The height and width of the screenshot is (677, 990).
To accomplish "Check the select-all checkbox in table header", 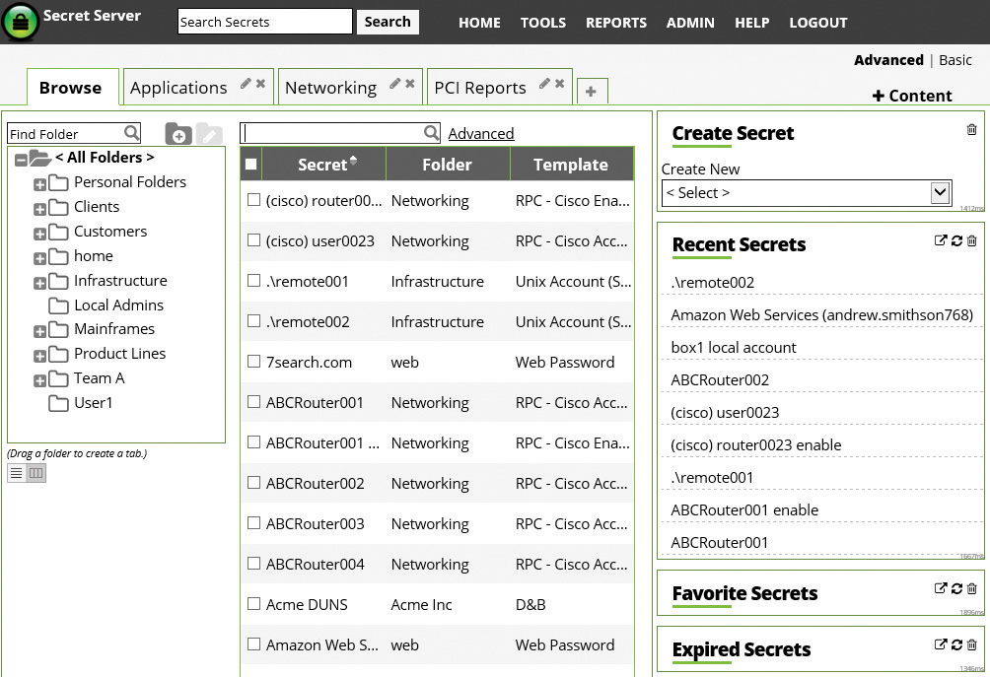I will (251, 165).
